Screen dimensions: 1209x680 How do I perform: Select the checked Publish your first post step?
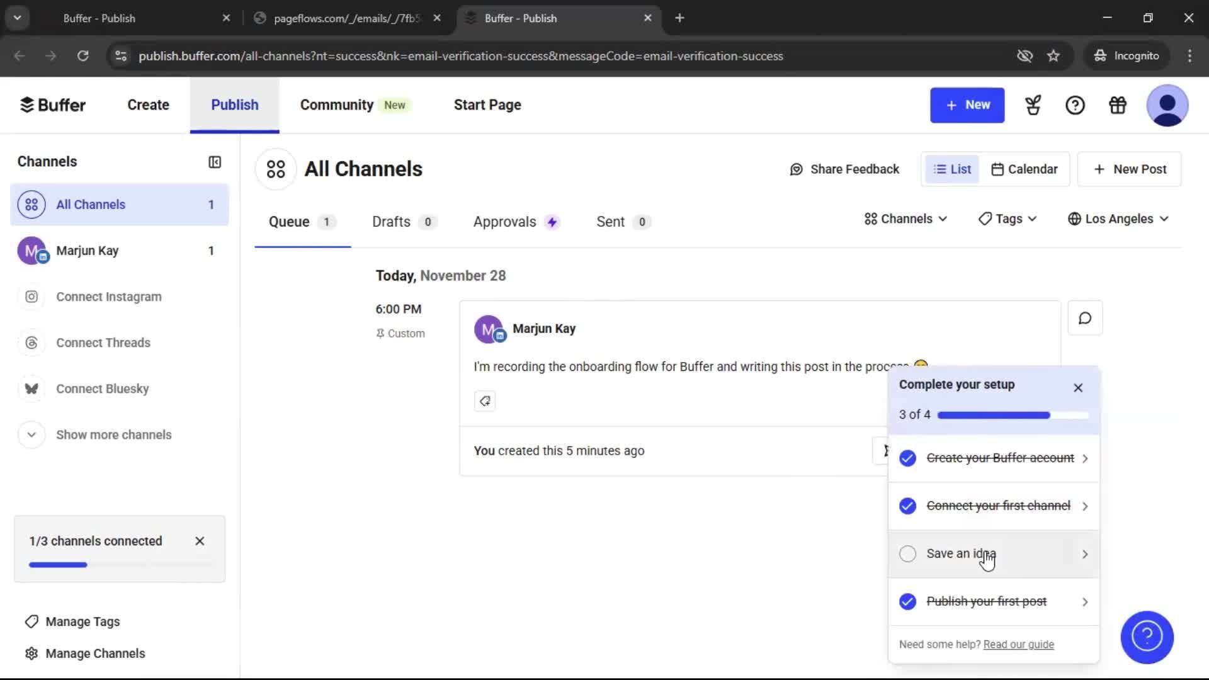point(986,601)
